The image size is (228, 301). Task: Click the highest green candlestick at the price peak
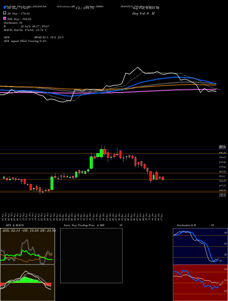pos(101,153)
